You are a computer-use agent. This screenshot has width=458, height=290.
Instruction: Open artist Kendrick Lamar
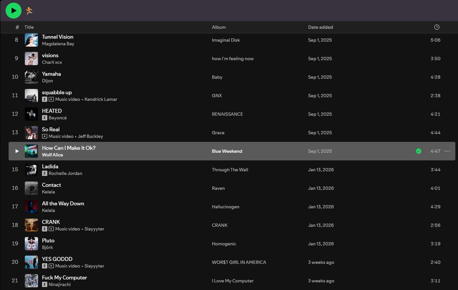point(101,99)
